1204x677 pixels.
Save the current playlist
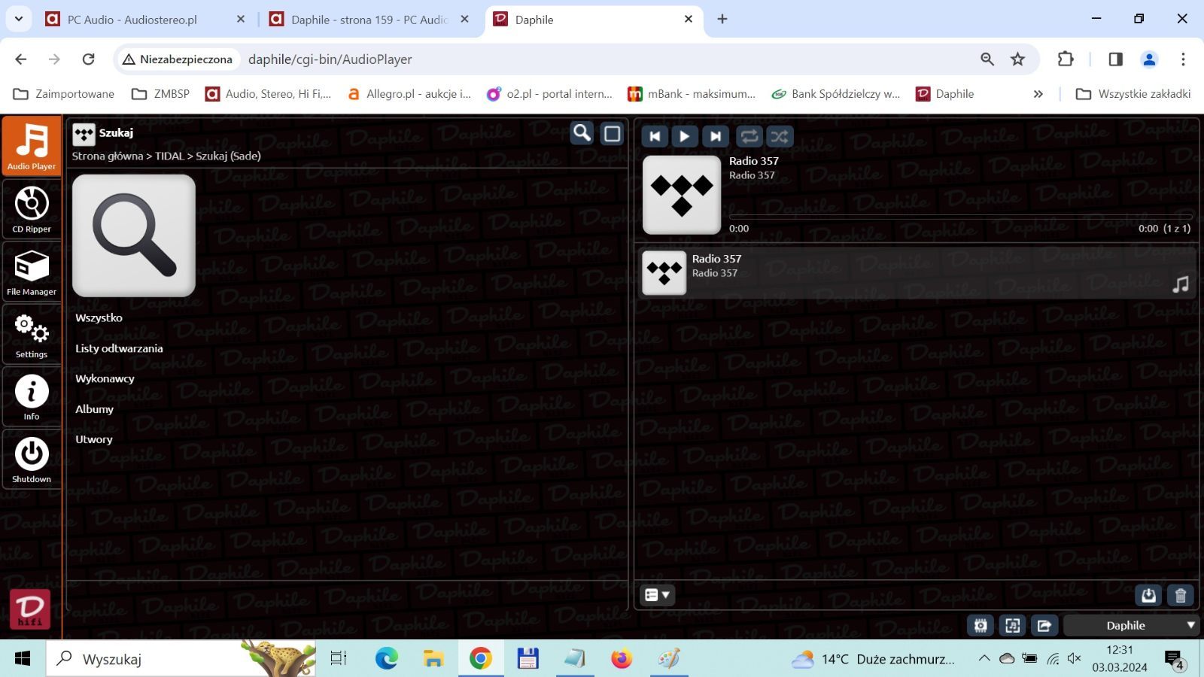[x=1148, y=596]
